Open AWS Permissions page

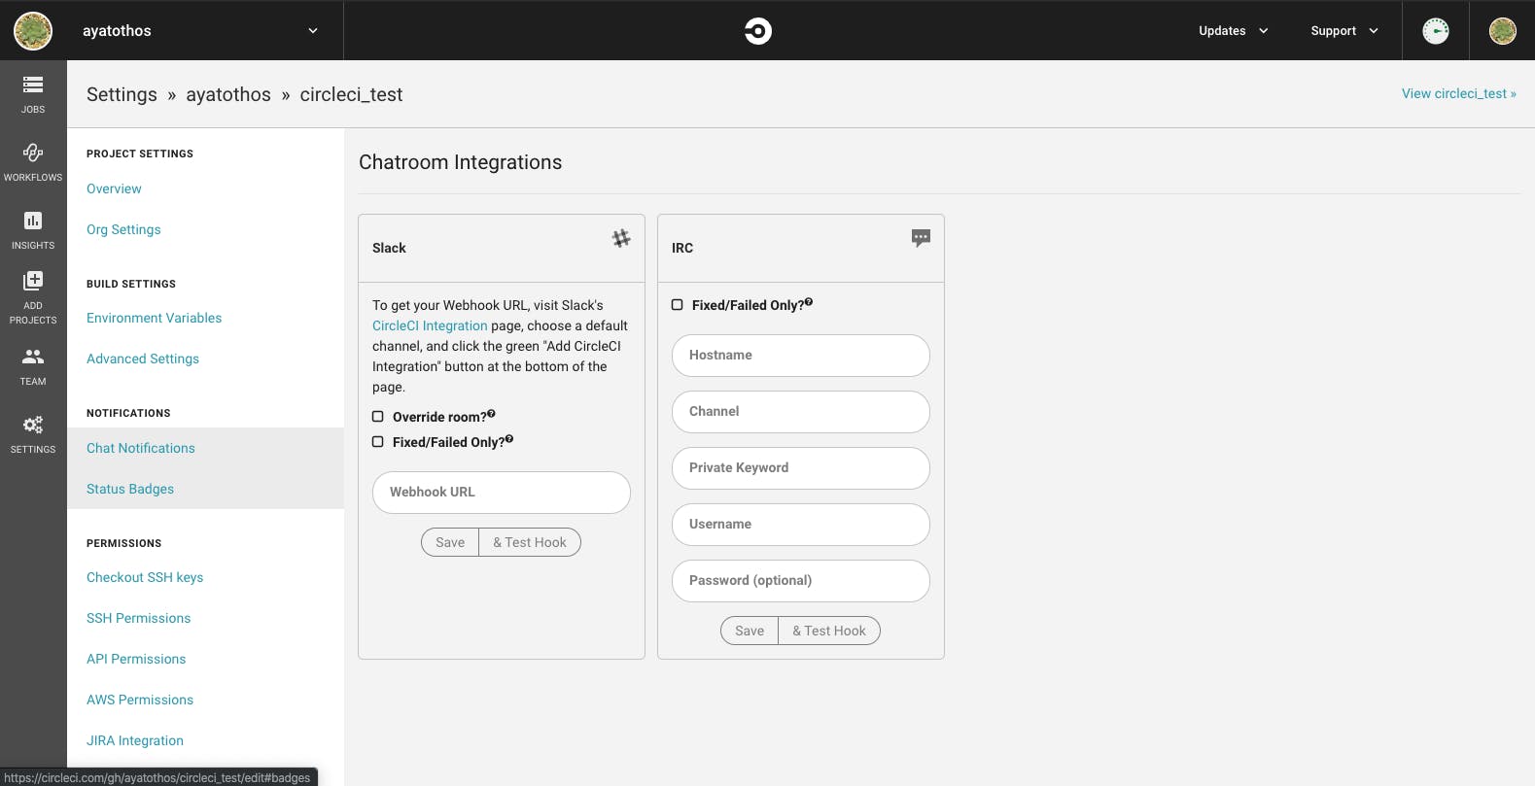coord(140,700)
